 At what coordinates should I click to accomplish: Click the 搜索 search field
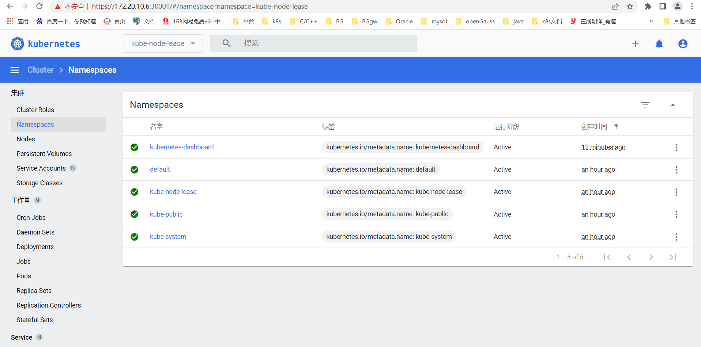[x=313, y=43]
